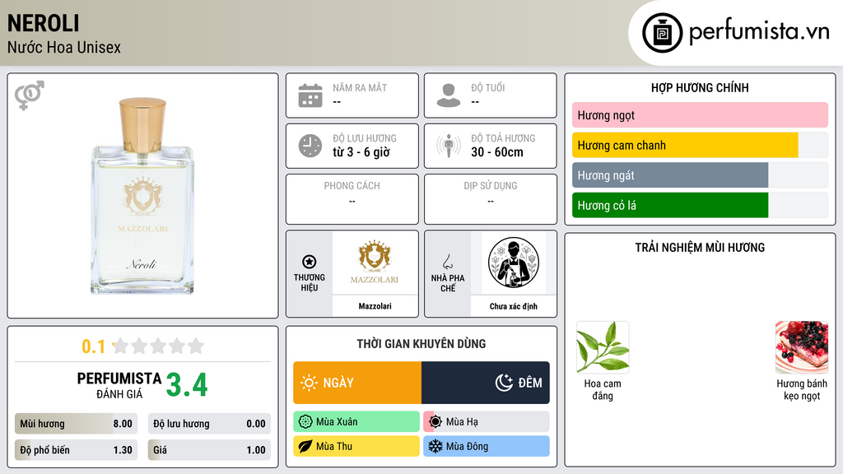Click the moon icon in the Đêm block
This screenshot has height=474, width=843.
pos(504,383)
